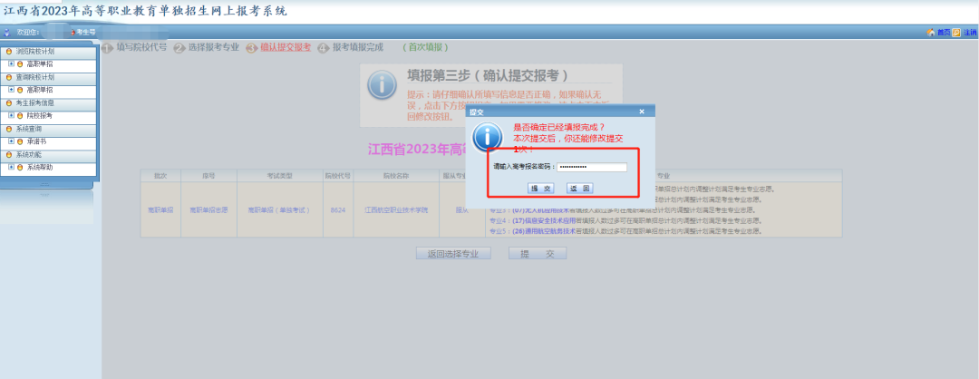Open 系统帮助 in the sidebar
979x379 pixels.
(39, 168)
